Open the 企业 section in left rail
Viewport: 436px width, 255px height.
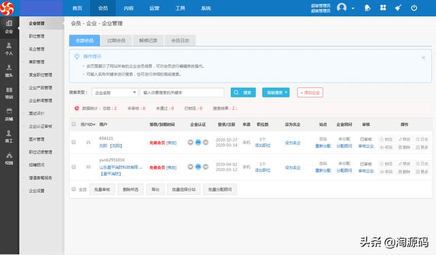9,27
